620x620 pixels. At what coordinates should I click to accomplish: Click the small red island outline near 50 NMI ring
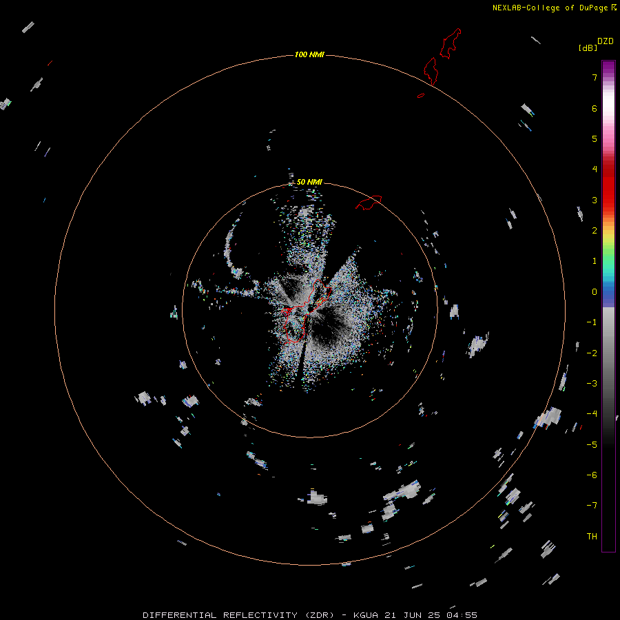pyautogui.click(x=369, y=203)
